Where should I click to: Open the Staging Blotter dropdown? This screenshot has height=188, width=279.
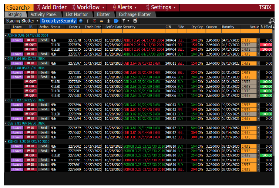click(22, 21)
